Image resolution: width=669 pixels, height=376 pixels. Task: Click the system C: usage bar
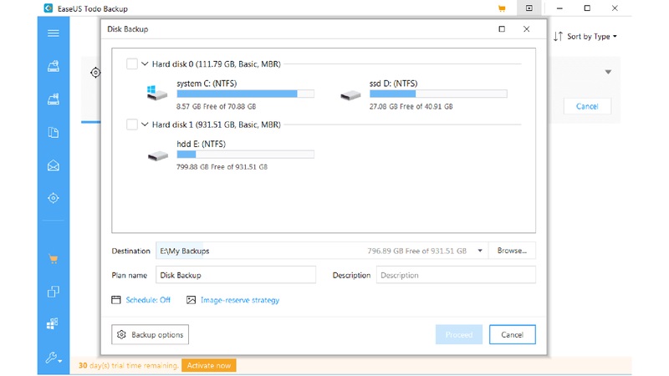click(245, 94)
